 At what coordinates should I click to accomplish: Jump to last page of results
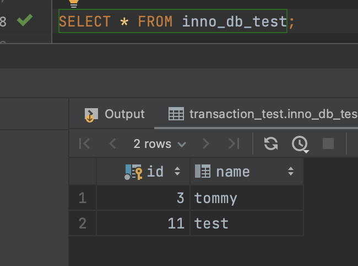234,144
